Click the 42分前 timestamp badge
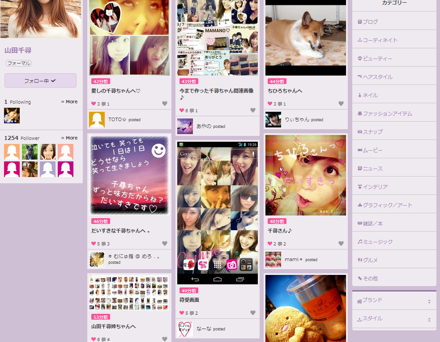Image resolution: width=440 pixels, height=342 pixels. click(100, 81)
